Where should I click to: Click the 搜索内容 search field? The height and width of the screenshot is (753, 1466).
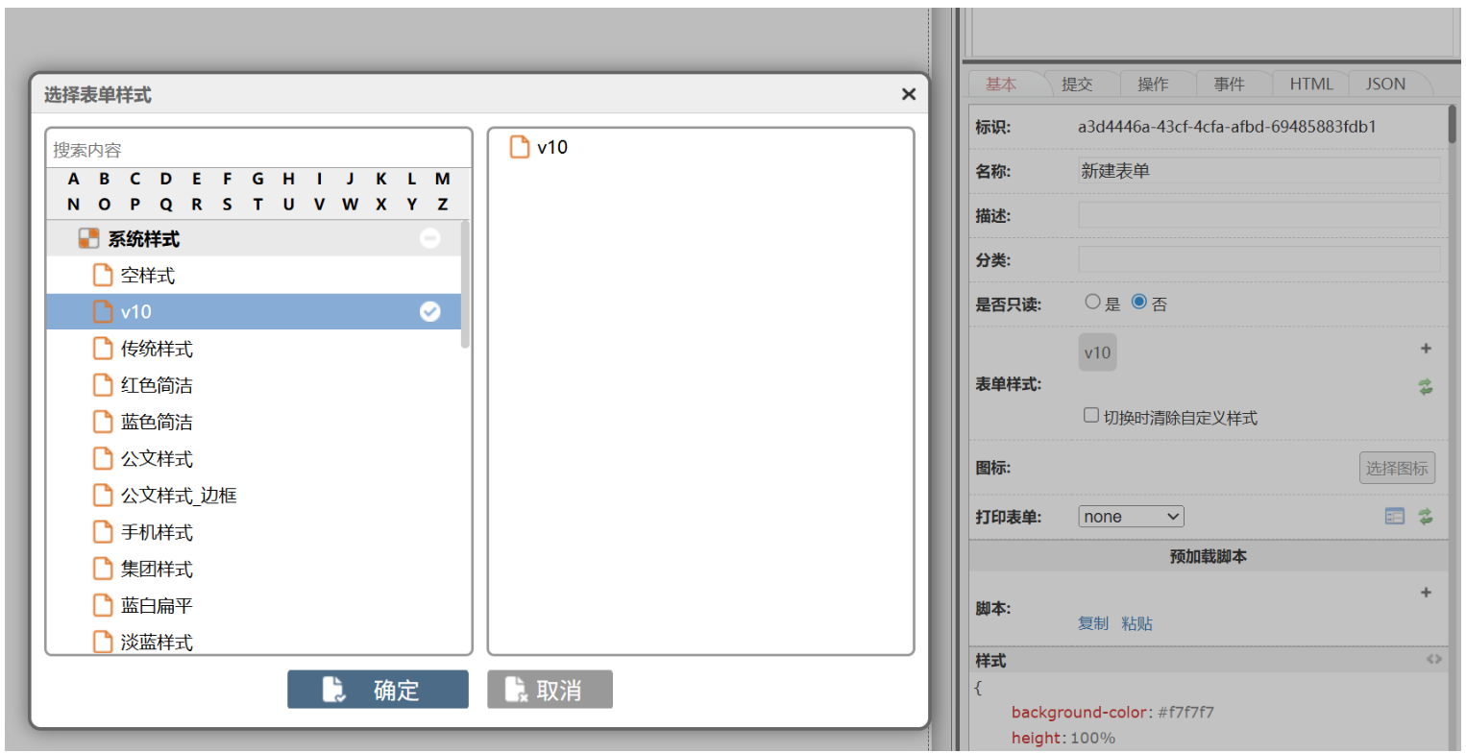point(259,150)
